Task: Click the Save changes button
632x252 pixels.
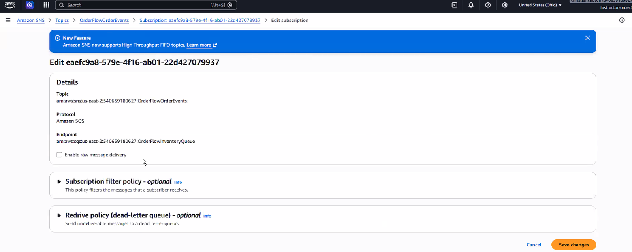Action: click(x=574, y=245)
